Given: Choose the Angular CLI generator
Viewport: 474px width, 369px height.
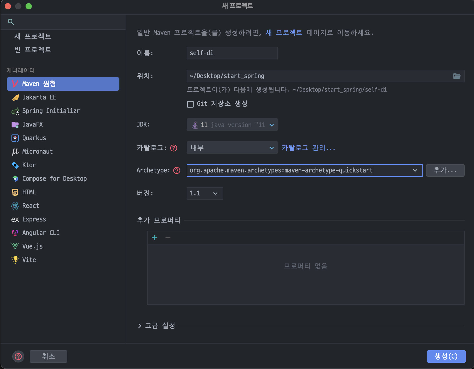Looking at the screenshot, I should 63,233.
